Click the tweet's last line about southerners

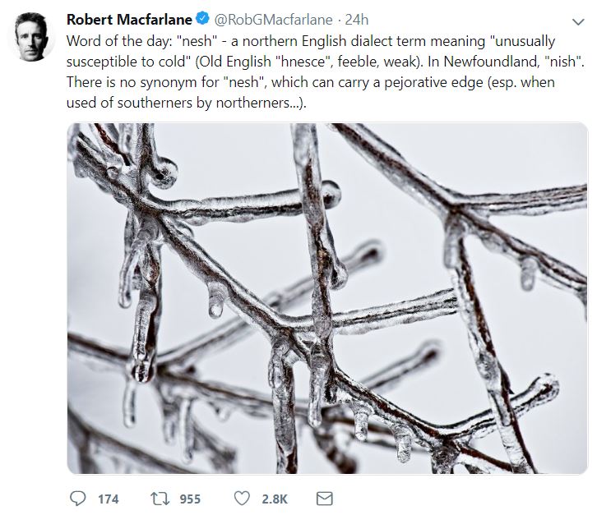click(x=189, y=103)
